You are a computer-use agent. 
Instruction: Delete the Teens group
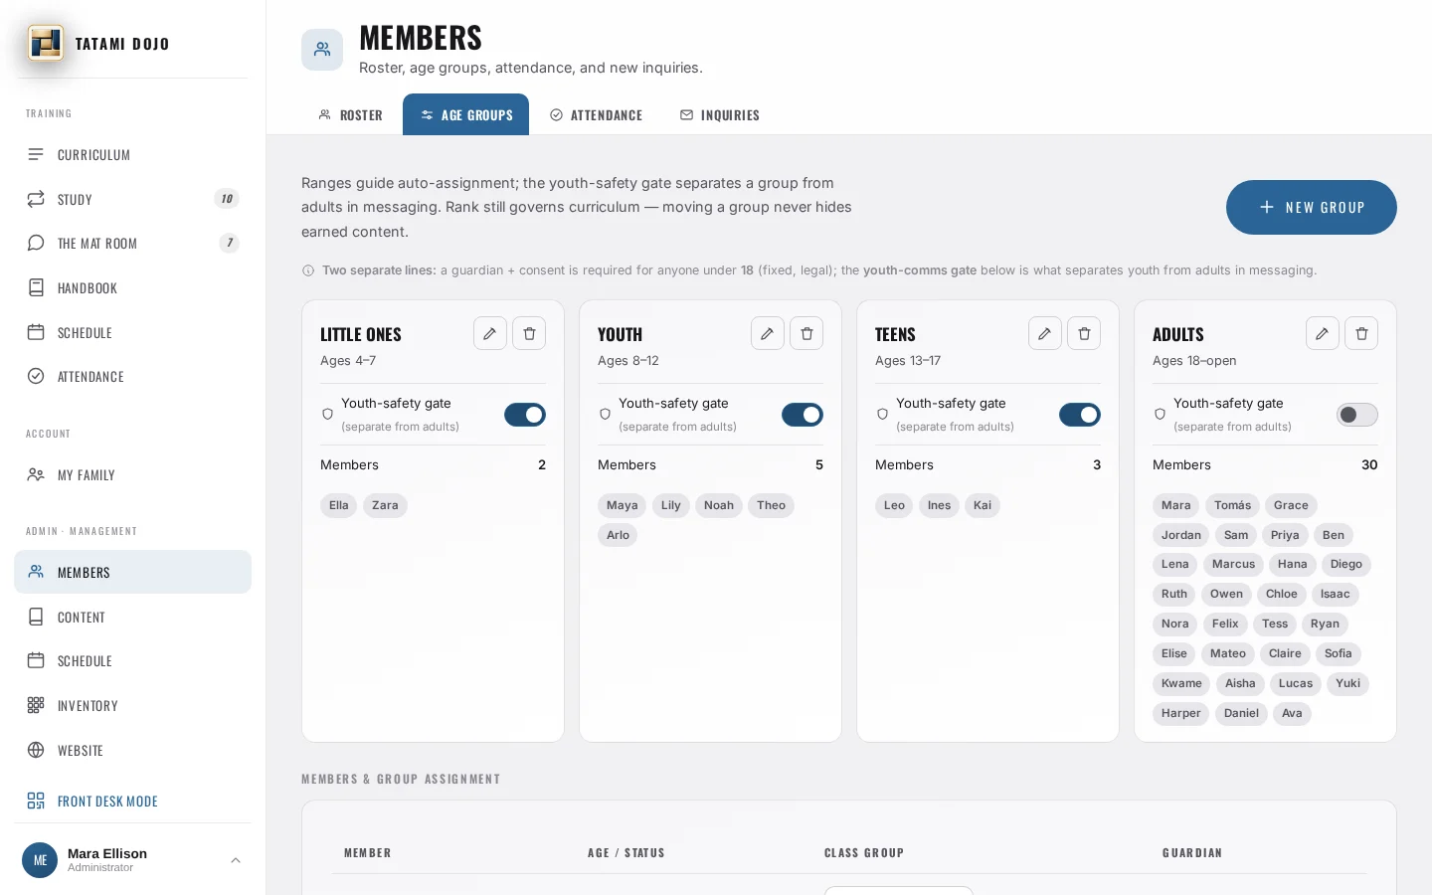(x=1084, y=333)
